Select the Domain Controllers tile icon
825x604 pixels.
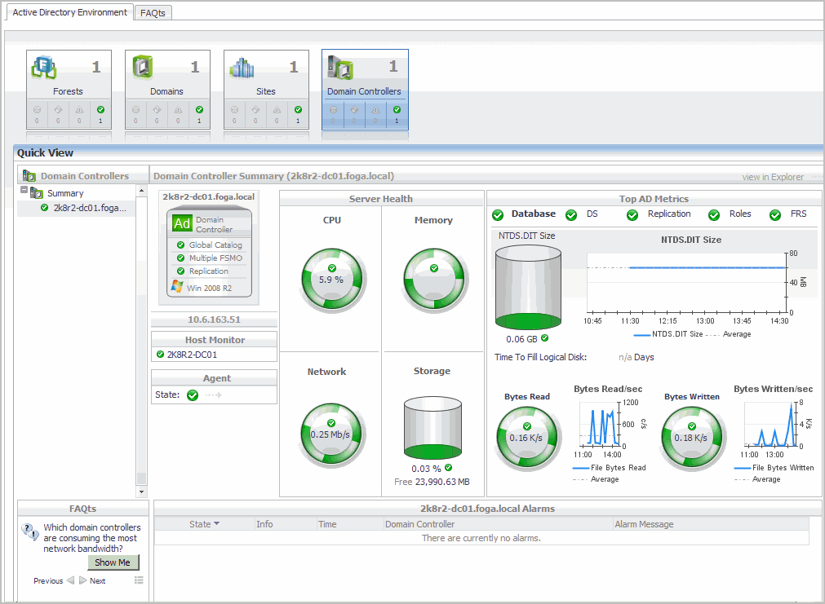pos(340,68)
